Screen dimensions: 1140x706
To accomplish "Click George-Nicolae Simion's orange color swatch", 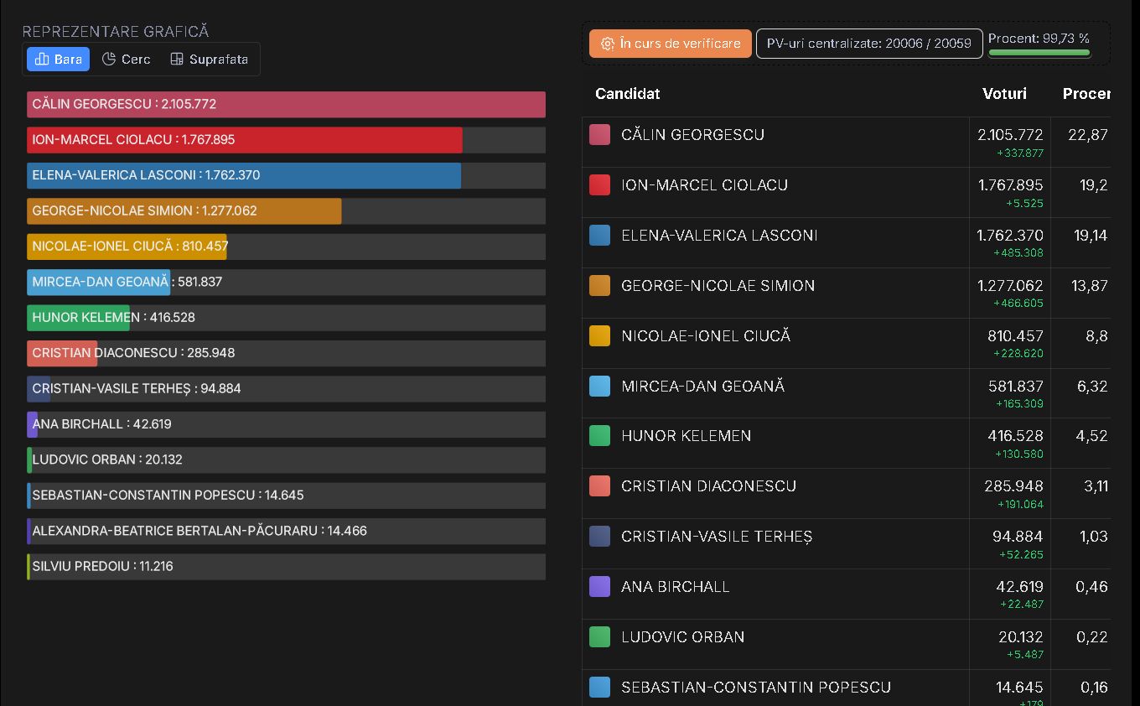I will 599,286.
